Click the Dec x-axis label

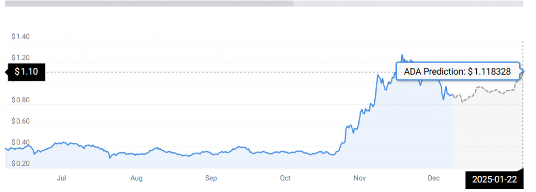(x=434, y=178)
